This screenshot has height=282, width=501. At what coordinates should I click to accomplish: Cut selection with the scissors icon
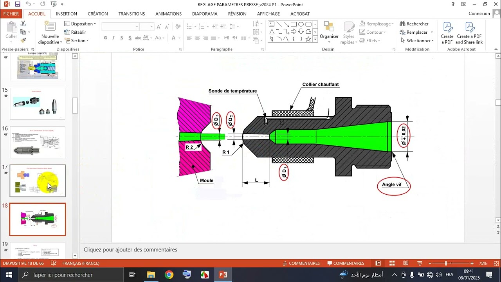point(23,24)
